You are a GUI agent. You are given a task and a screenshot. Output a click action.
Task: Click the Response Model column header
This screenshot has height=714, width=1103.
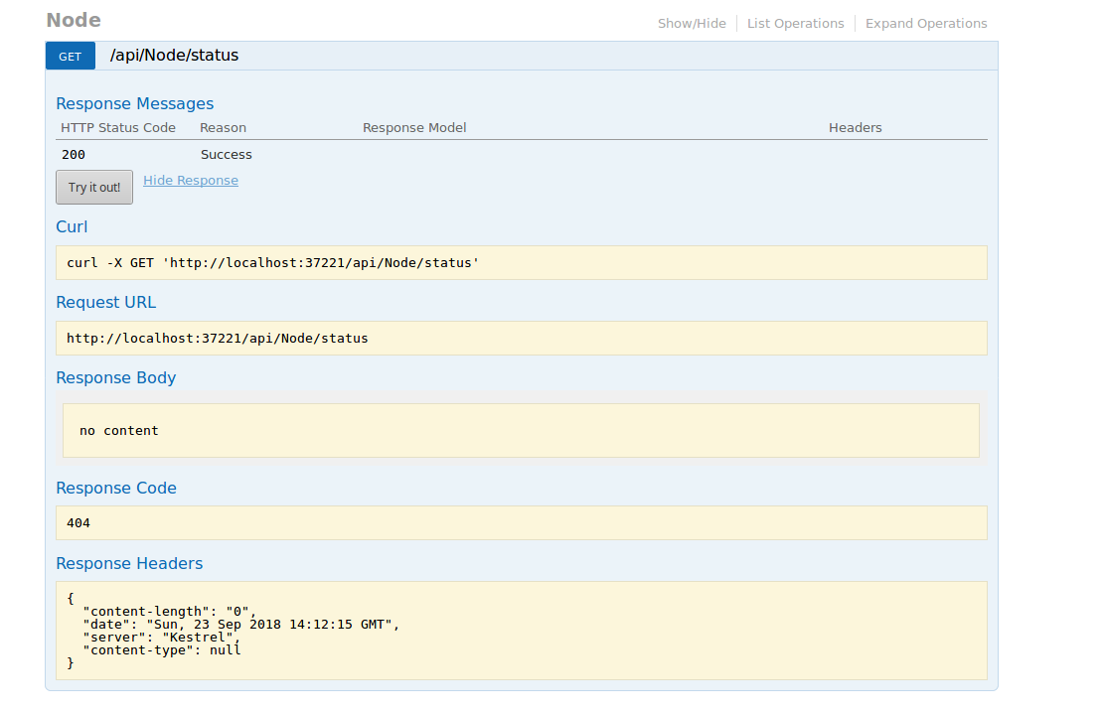click(413, 127)
